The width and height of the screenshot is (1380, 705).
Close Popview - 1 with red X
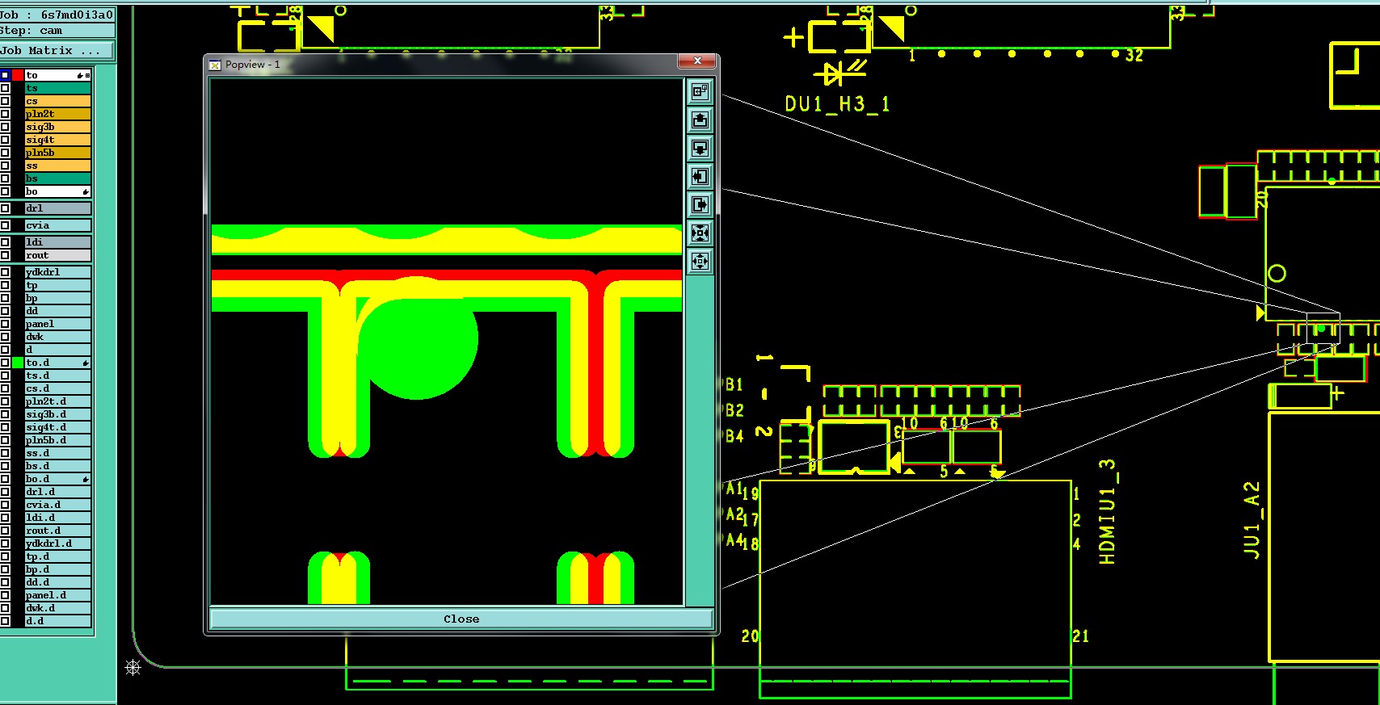(697, 61)
